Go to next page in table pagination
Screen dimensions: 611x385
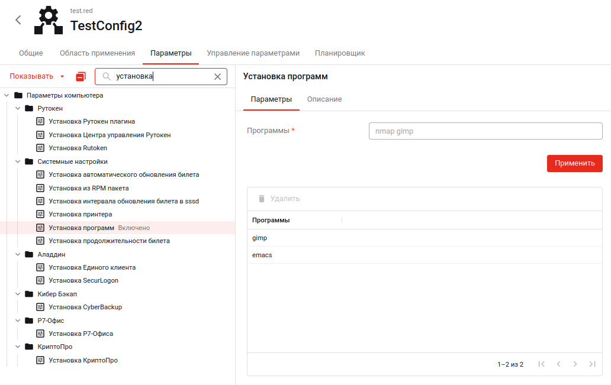(x=575, y=364)
